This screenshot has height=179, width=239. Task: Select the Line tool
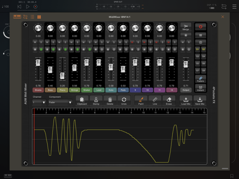[x=155, y=101]
